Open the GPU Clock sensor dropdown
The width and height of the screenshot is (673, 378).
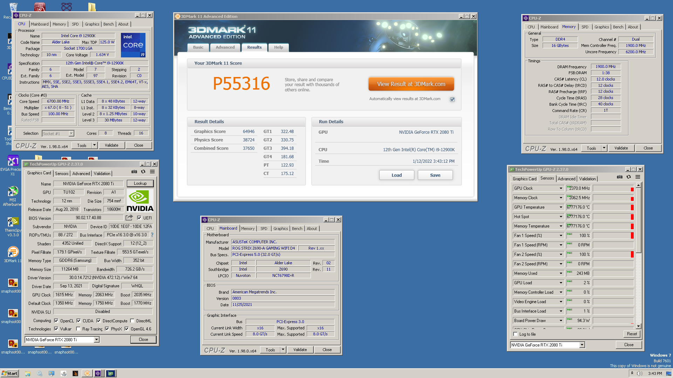(x=561, y=188)
